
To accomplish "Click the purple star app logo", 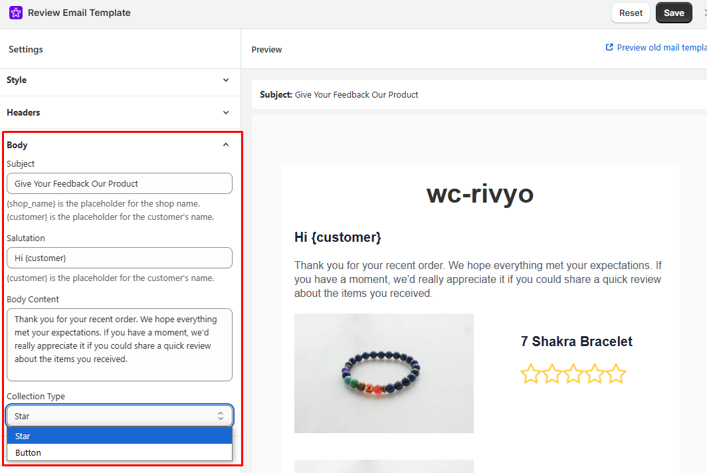I will pyautogui.click(x=16, y=13).
